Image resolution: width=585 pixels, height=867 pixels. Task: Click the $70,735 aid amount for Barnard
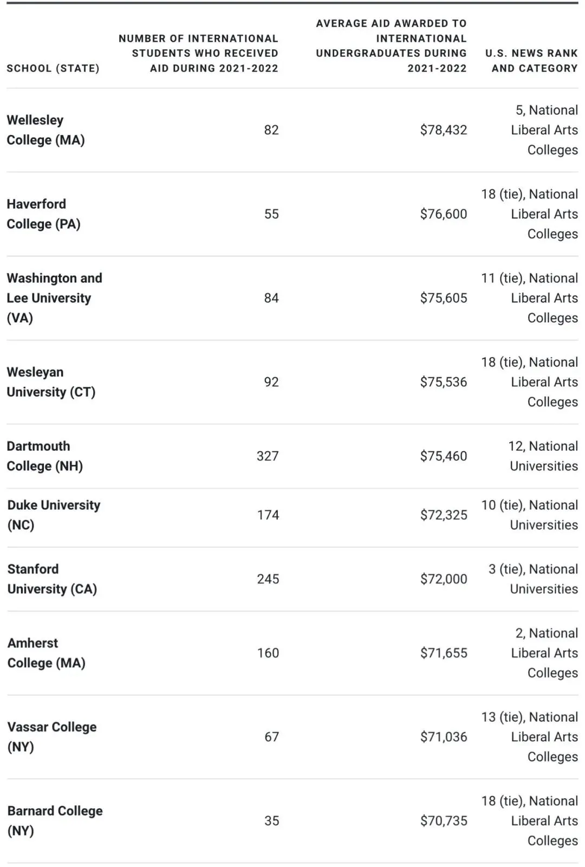click(x=443, y=820)
